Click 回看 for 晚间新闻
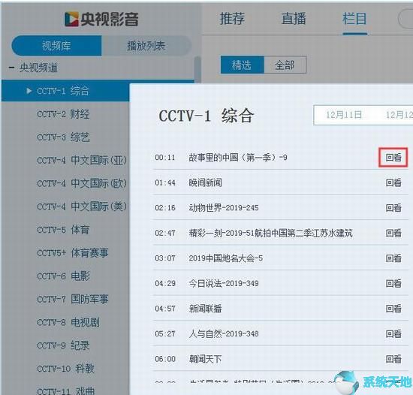Viewport: 413px width, 395px height. pos(393,182)
